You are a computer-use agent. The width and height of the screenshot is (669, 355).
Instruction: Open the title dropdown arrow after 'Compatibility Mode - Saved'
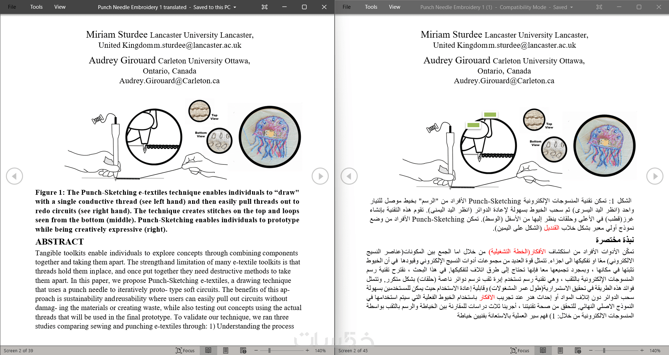[571, 7]
